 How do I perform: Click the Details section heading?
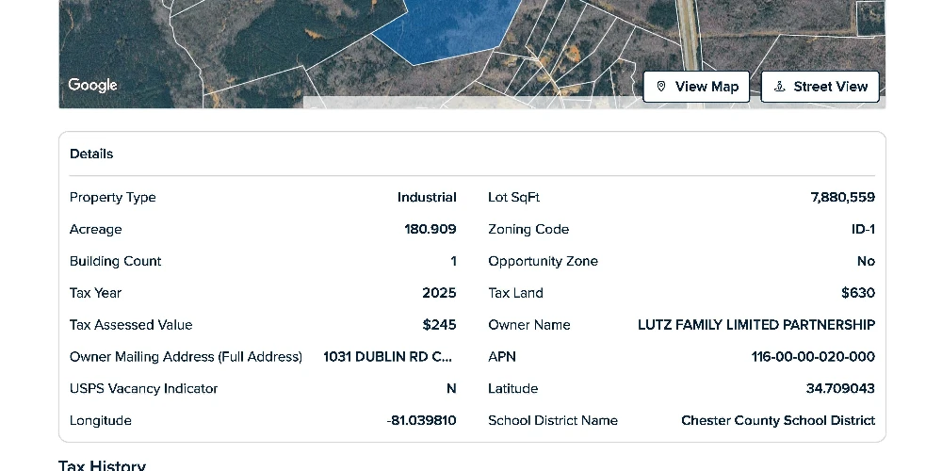(91, 154)
